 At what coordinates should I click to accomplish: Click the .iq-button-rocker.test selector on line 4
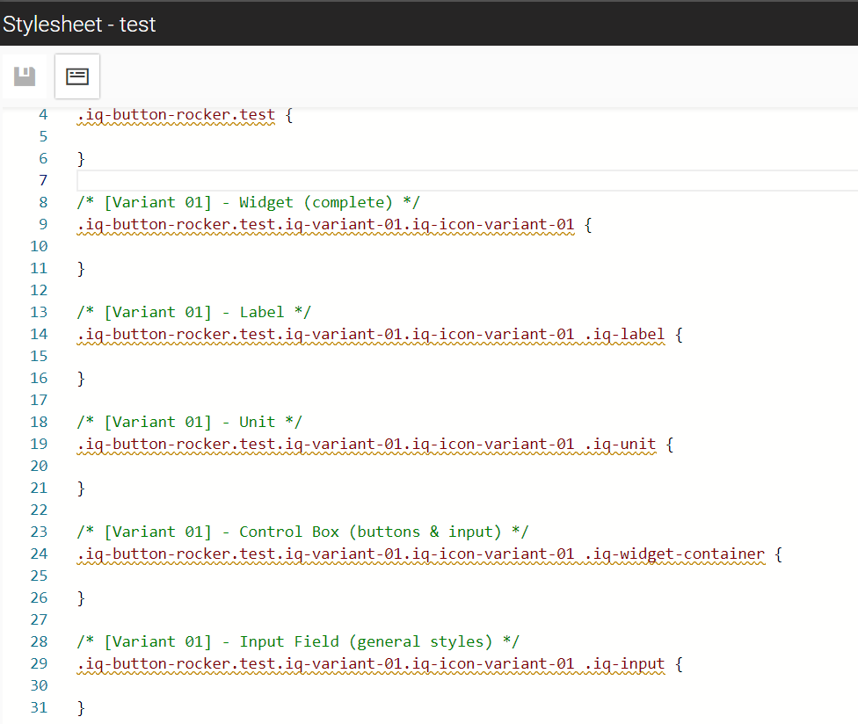pos(176,115)
